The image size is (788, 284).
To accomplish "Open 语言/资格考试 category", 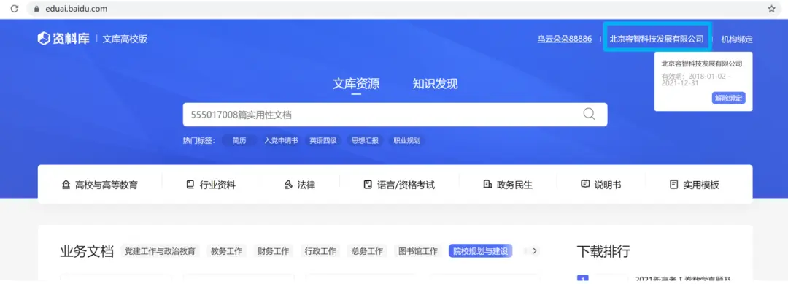I will tap(399, 185).
